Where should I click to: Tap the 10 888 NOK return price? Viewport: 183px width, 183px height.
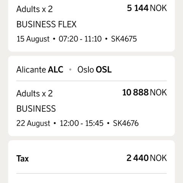[144, 92]
